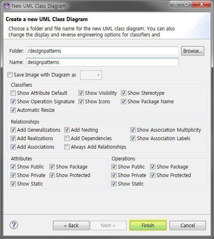
Task: Click the help question mark icon
Action: click(14, 225)
